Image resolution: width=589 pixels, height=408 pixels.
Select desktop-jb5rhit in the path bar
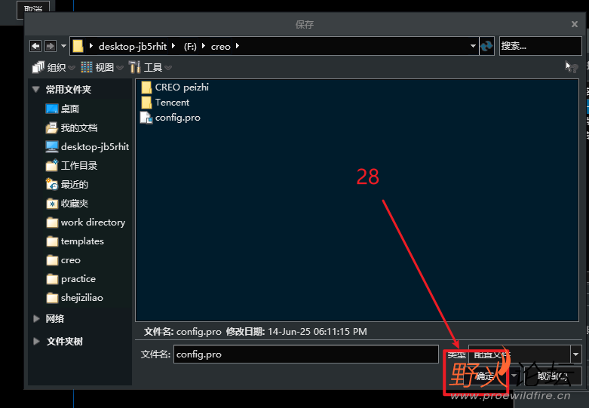(132, 46)
